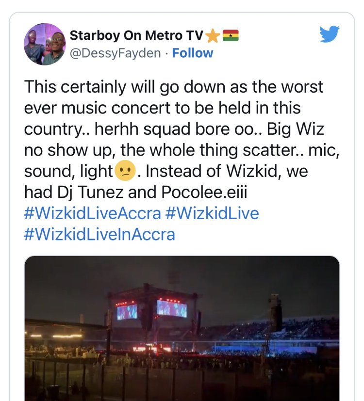Click the @DessyFayden handle
Viewport: 364px width, 401px height.
[115, 53]
